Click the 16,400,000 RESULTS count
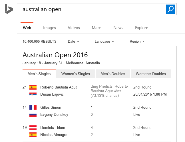The width and height of the screenshot is (185, 142). [39, 42]
